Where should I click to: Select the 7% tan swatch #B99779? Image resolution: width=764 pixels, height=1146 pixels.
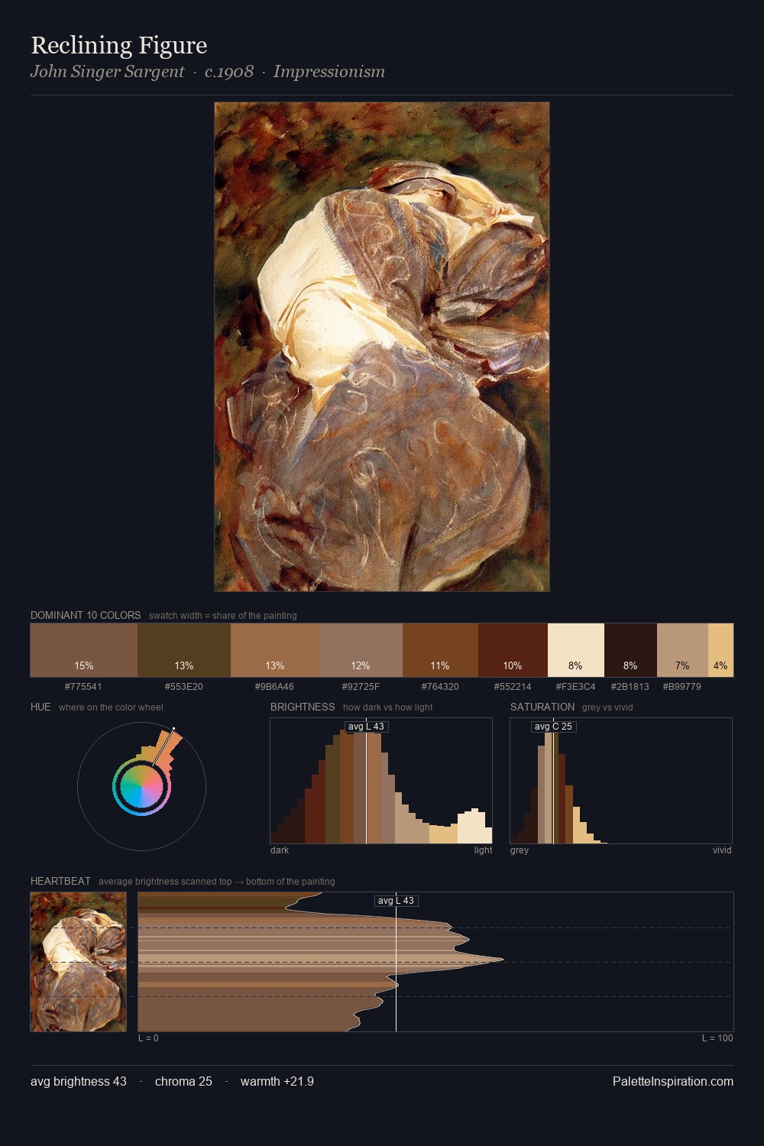[682, 650]
